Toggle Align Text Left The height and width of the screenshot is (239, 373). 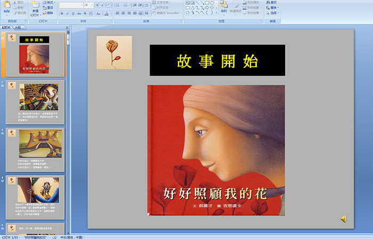point(118,13)
